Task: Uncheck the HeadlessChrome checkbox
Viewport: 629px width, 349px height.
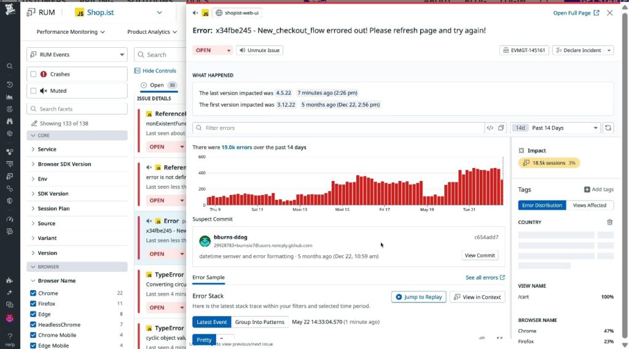Action: point(33,324)
